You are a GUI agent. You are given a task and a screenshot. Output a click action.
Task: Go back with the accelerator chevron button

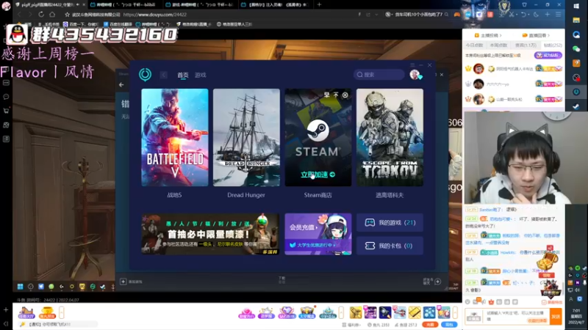point(163,75)
